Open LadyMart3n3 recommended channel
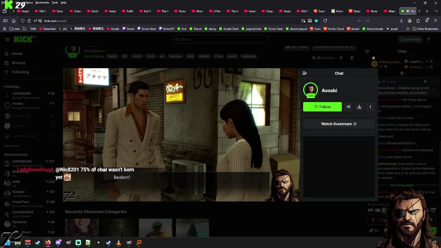The height and width of the screenshot is (248, 441). pos(29,214)
